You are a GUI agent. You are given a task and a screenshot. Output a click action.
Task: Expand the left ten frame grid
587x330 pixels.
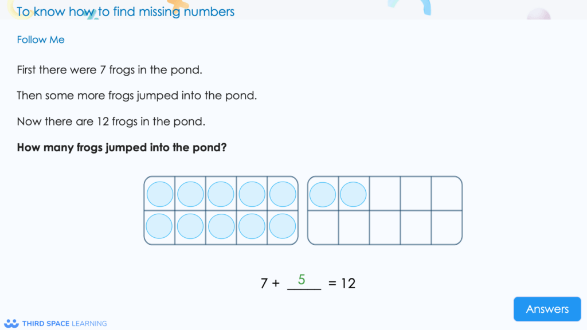pyautogui.click(x=221, y=210)
